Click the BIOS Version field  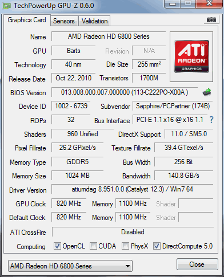[x=125, y=92]
